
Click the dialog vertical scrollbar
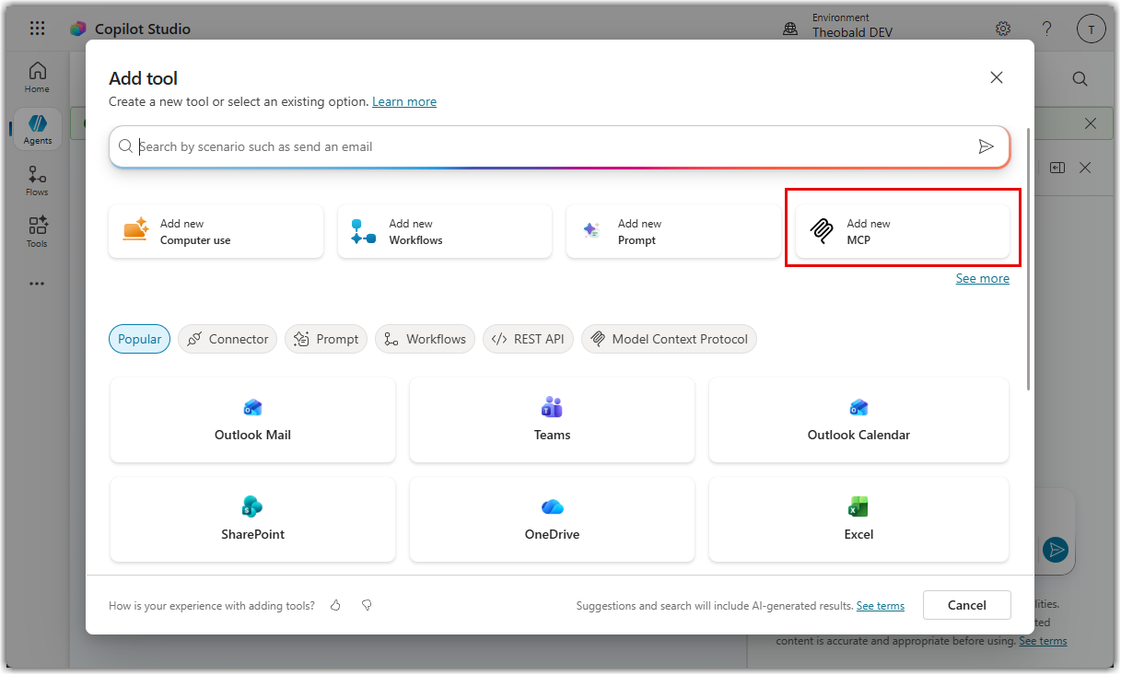click(x=1029, y=260)
